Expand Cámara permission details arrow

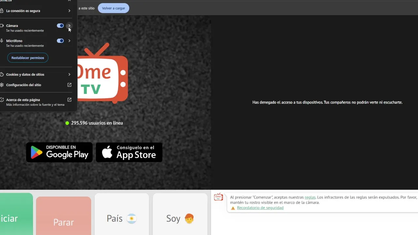click(x=69, y=25)
